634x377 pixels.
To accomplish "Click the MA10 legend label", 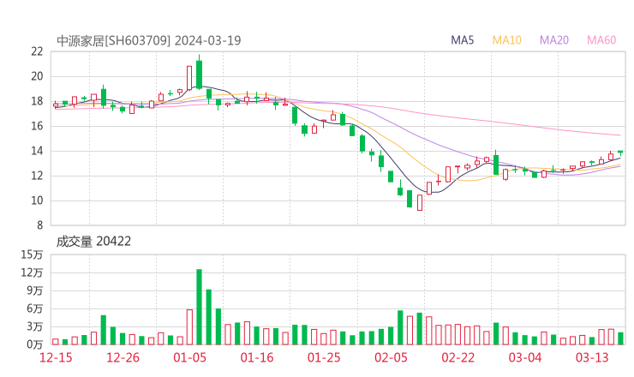I will (x=506, y=40).
